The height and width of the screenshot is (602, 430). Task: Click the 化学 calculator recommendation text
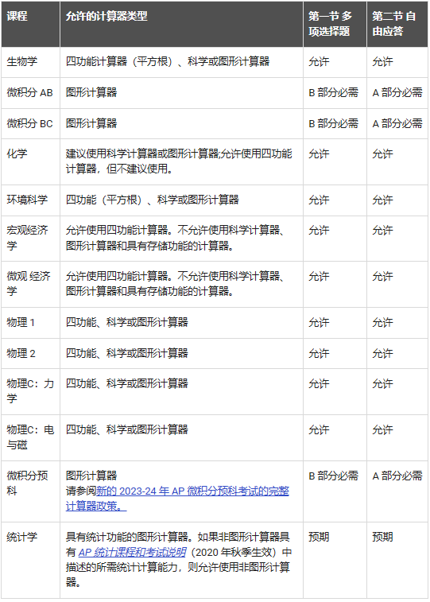[x=179, y=161]
